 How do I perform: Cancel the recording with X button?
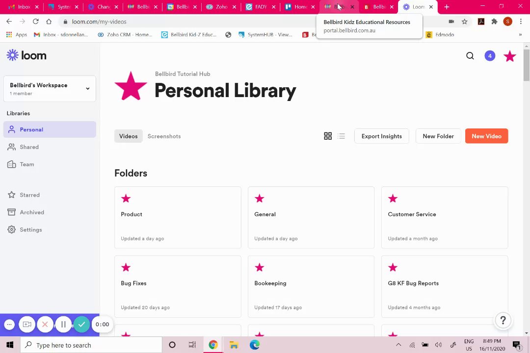pyautogui.click(x=45, y=324)
